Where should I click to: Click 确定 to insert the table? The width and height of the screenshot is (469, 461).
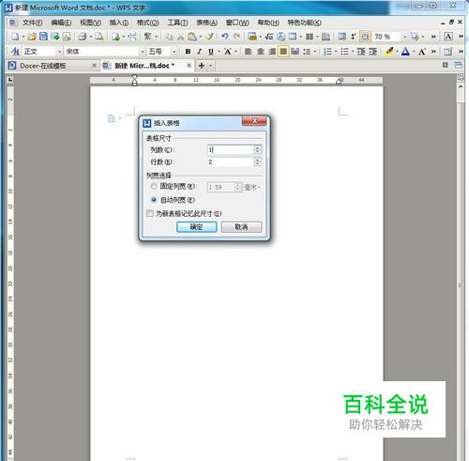197,227
